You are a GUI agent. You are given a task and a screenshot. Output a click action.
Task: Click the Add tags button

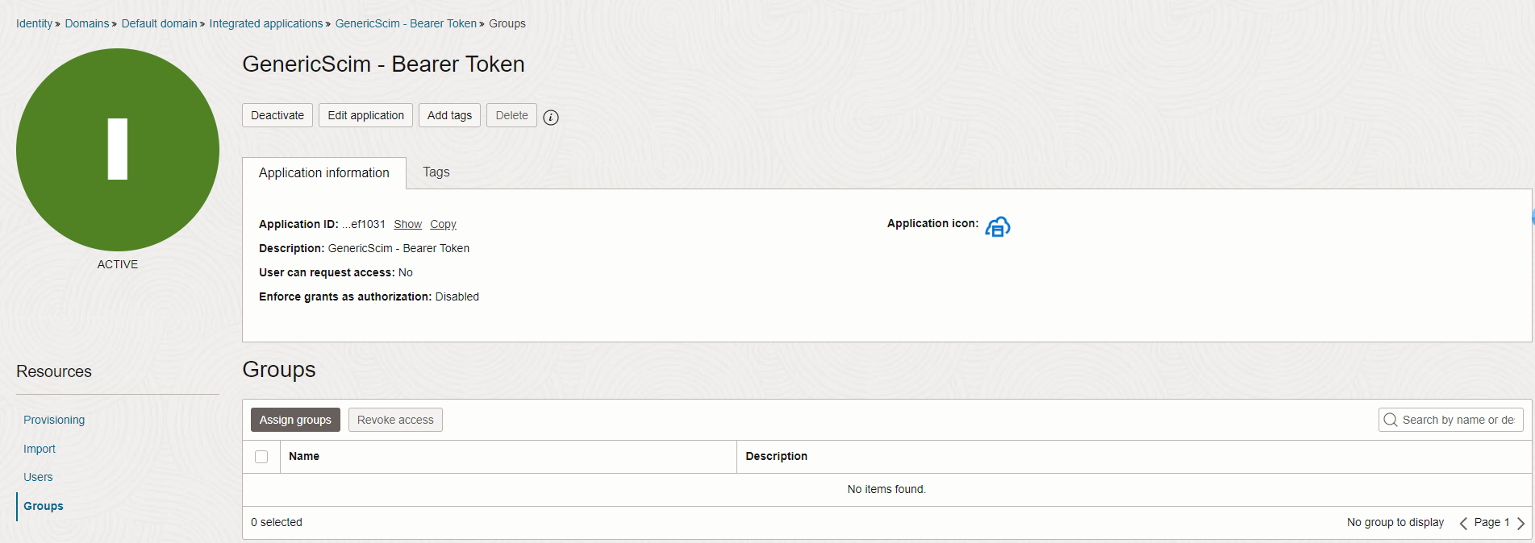click(x=449, y=115)
